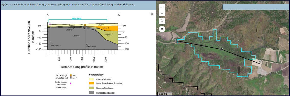The image size is (290, 96).
Task: Click the pink streamgage marker in cross-section
Action: pos(50,24)
